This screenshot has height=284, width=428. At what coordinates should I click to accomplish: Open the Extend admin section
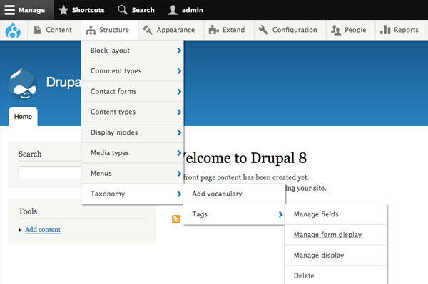tap(229, 30)
